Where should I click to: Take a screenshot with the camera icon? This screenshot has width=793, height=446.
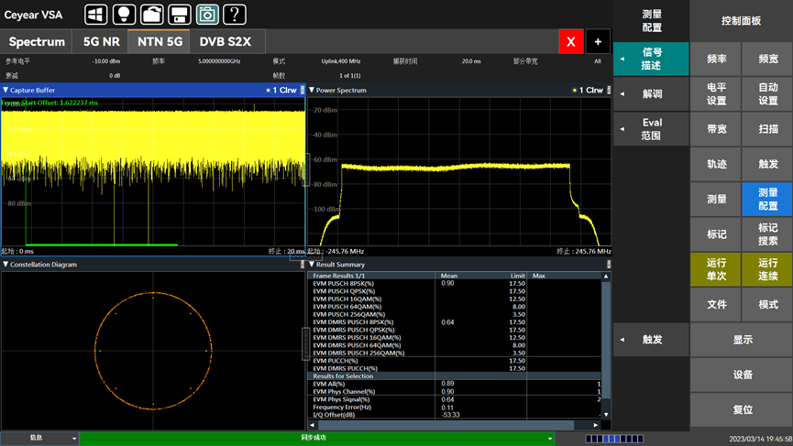(207, 14)
